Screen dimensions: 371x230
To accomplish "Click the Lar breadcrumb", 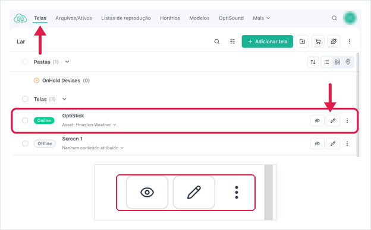I will [x=21, y=41].
